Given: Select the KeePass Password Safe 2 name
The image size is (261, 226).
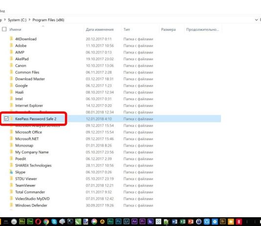Looking at the screenshot, I should 36,119.
